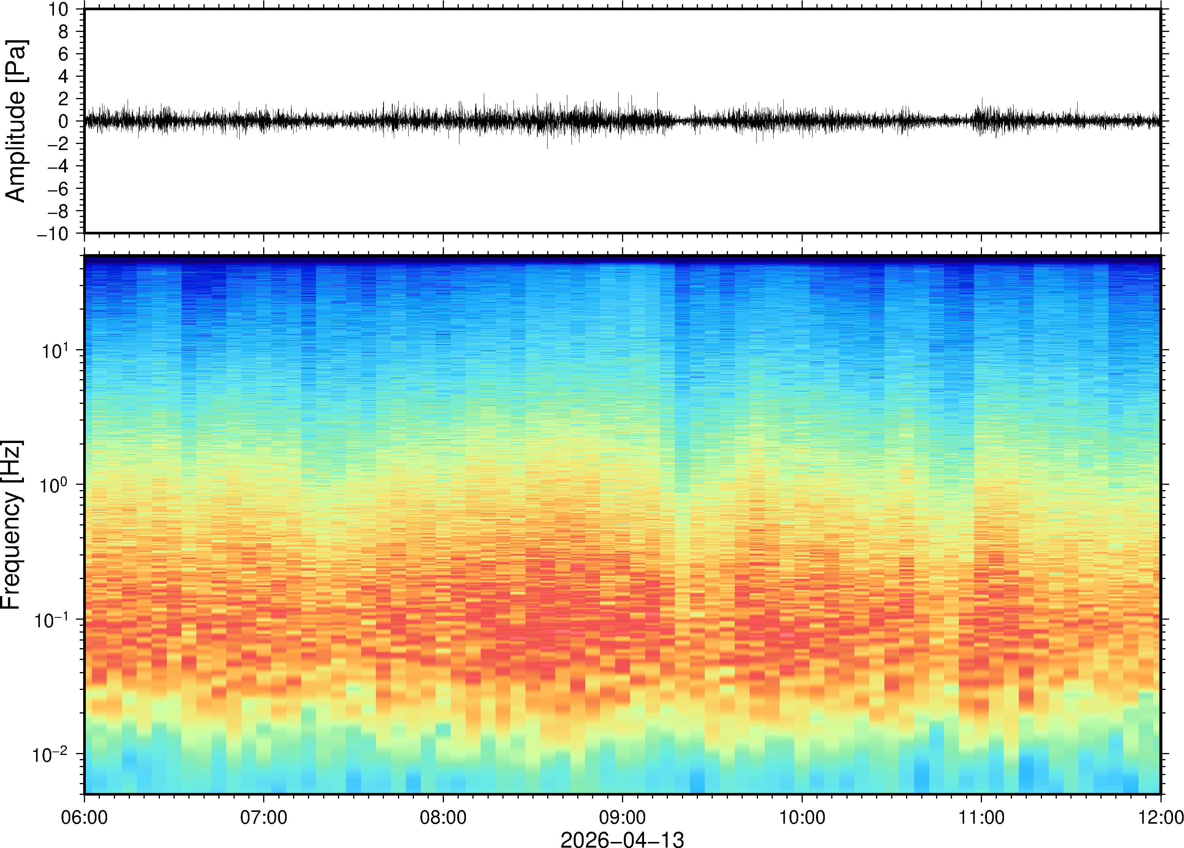Click the 10:00 time axis label
This screenshot has height=848, width=1184.
pos(802,817)
